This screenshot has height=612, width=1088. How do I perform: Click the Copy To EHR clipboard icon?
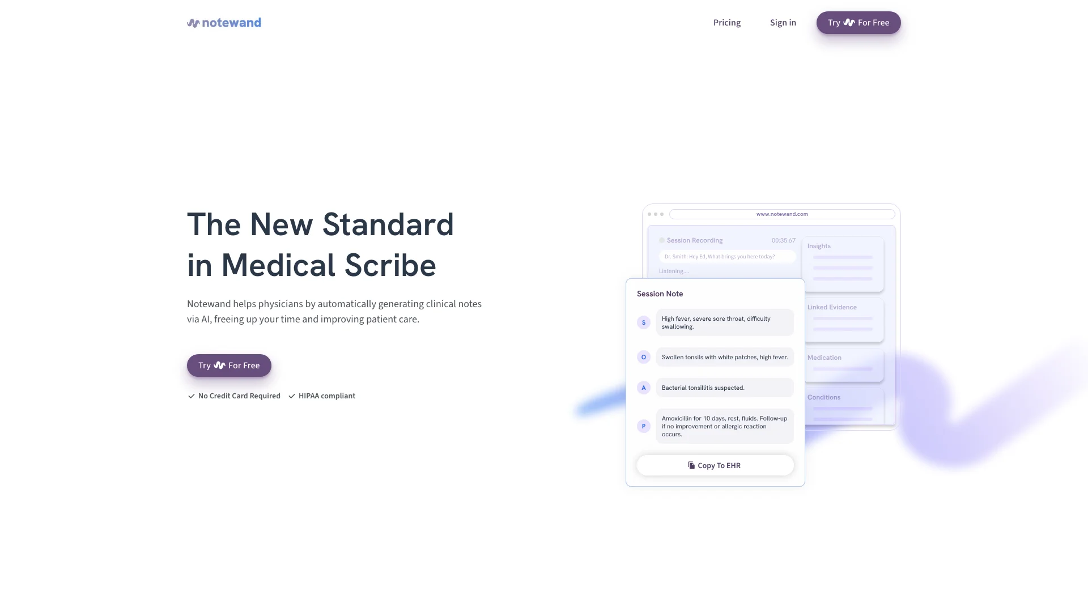click(x=690, y=465)
